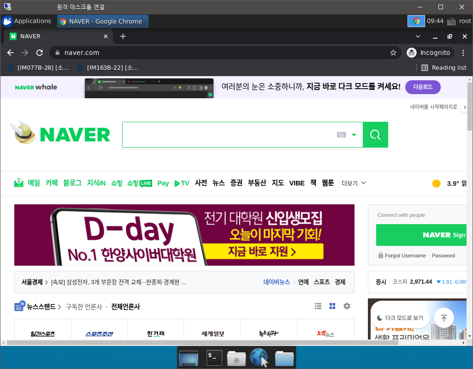Viewport: 473px width, 369px height.
Task: Open the 세계일보 publisher logo
Action: [213, 333]
